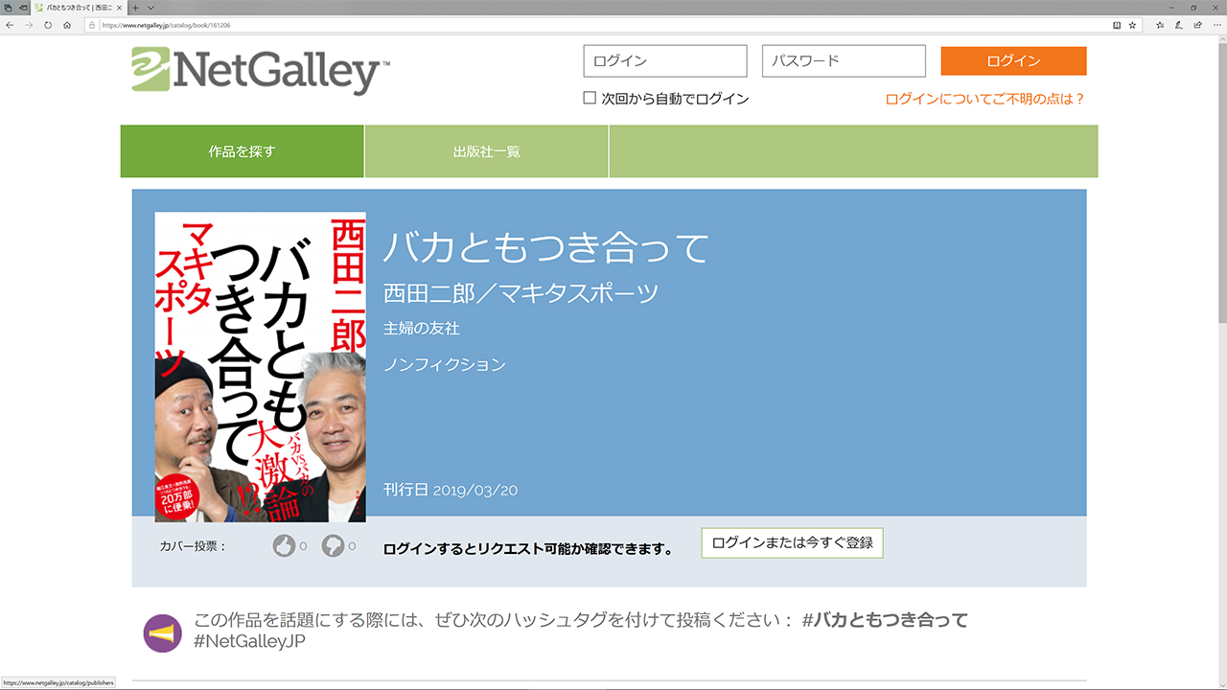The image size is (1227, 690).
Task: Click ログインまたは今すぐ登録 button
Action: click(x=792, y=542)
